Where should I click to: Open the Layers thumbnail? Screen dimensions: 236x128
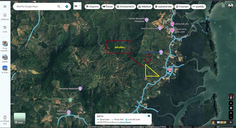pos(20,119)
